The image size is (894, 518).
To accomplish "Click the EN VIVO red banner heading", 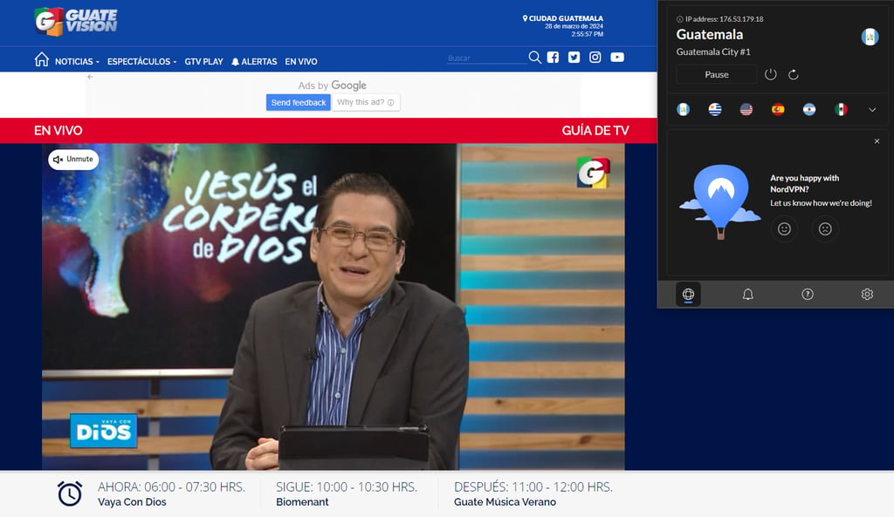I will pyautogui.click(x=58, y=130).
